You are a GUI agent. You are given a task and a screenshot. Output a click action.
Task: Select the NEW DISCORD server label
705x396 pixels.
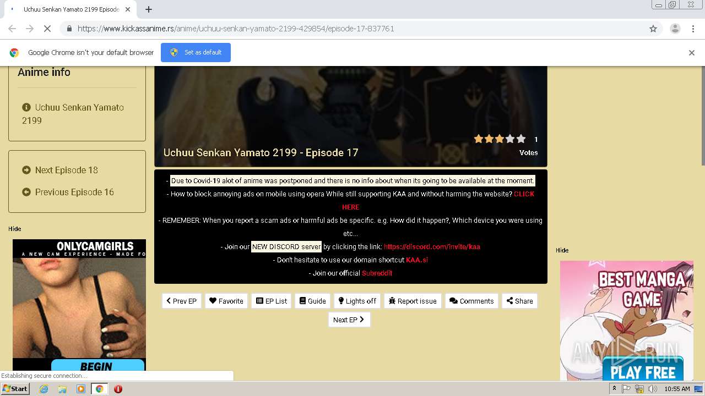tap(286, 246)
